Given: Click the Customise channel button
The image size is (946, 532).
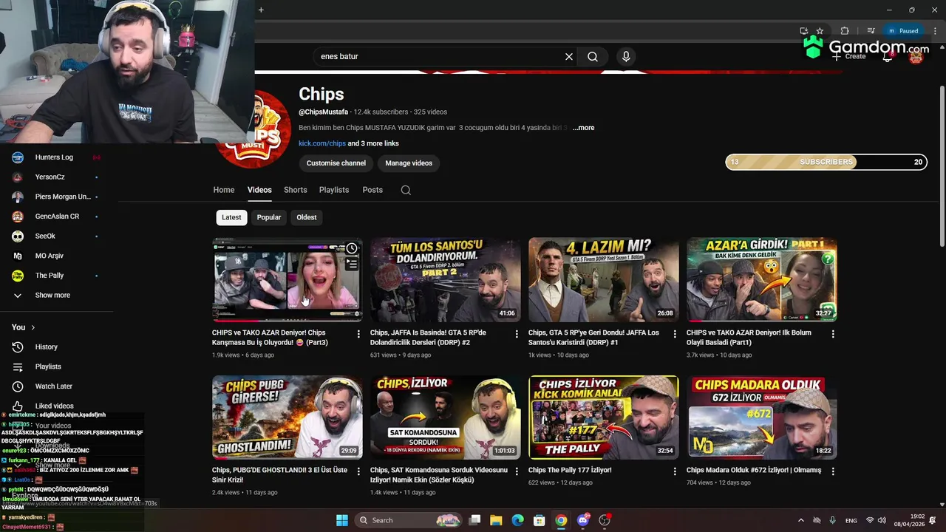Looking at the screenshot, I should (336, 163).
